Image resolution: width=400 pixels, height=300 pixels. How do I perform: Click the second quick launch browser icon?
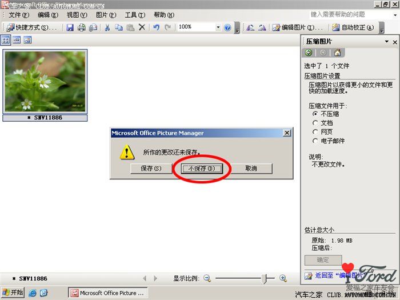click(44, 293)
